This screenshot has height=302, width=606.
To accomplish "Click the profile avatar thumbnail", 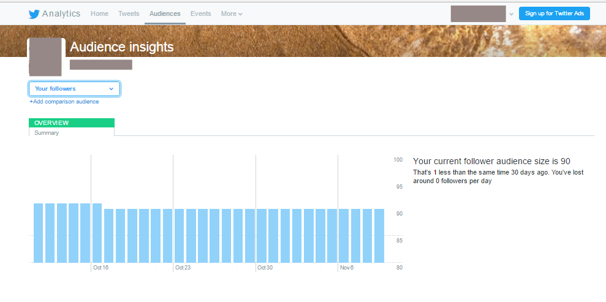I will point(45,57).
